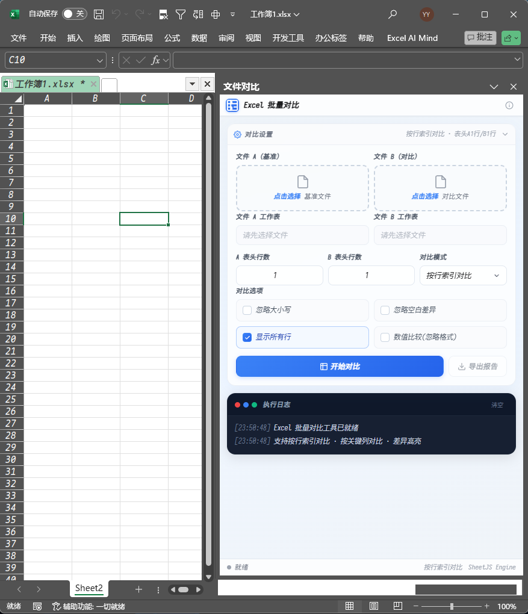Click the vertical scrollbar down arrow
528x614 pixels.
208,577
